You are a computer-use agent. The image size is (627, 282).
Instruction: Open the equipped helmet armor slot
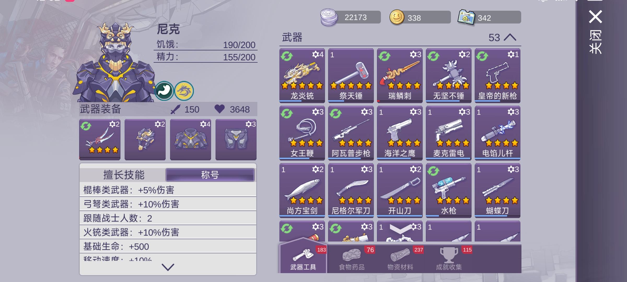(145, 139)
